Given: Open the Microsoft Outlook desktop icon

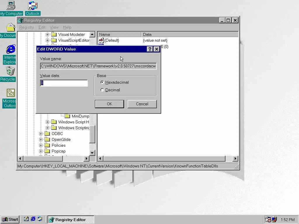Looking at the screenshot, I should tap(11, 93).
